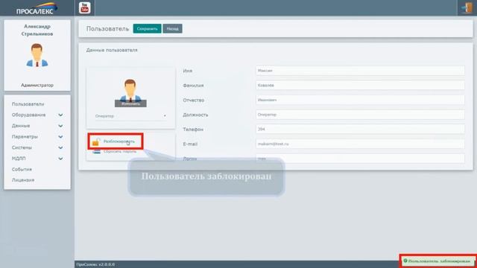Viewport: 477px width, 268px height.
Task: Click the user profile photo thumbnail
Action: click(130, 90)
